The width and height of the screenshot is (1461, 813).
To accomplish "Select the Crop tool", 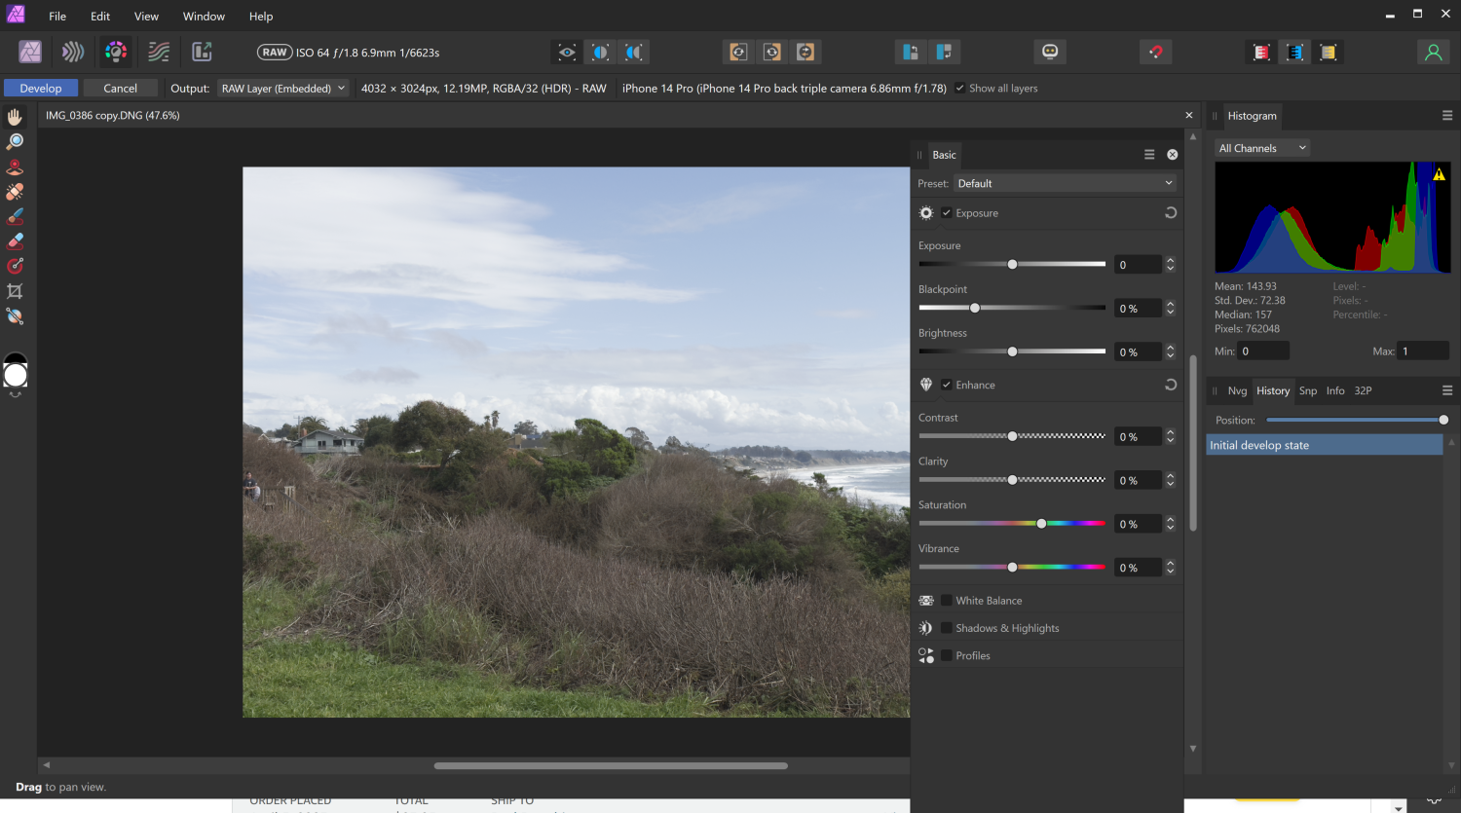I will pyautogui.click(x=15, y=291).
